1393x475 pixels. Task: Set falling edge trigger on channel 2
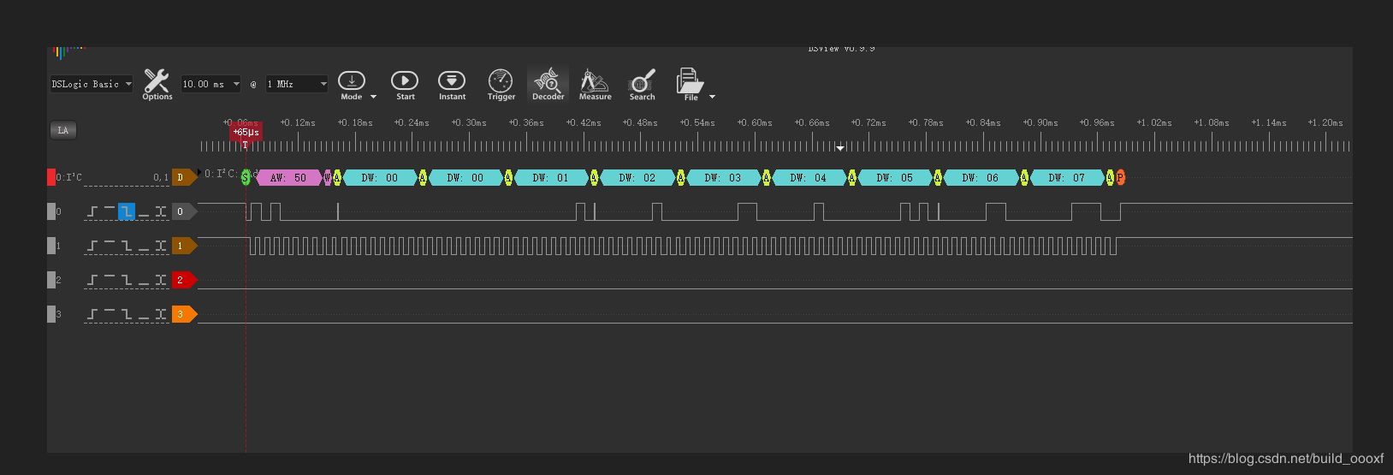click(x=127, y=280)
